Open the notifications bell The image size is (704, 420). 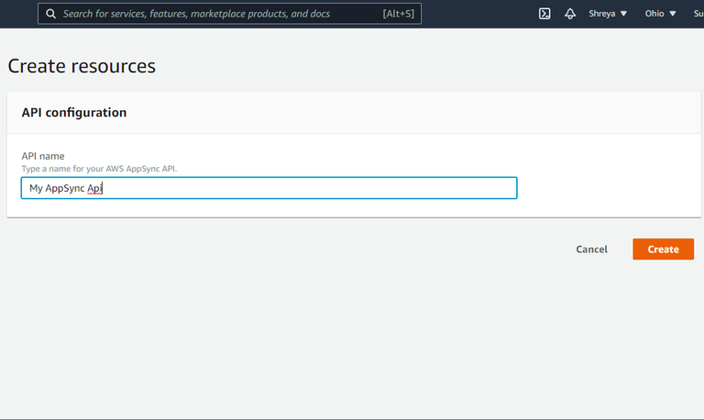570,14
